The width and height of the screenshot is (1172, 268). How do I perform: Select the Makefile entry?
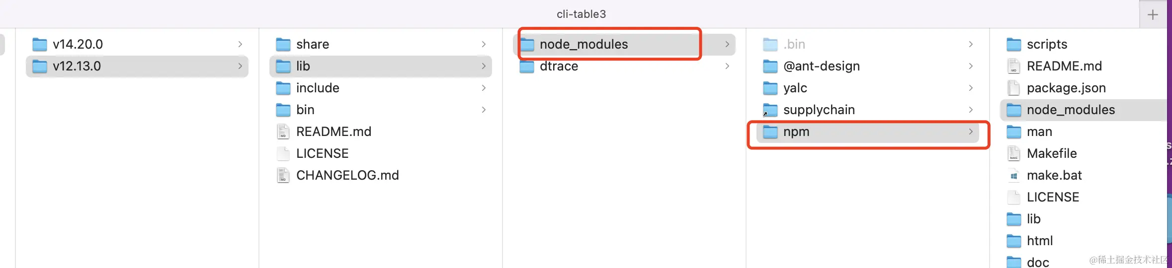(x=1052, y=153)
